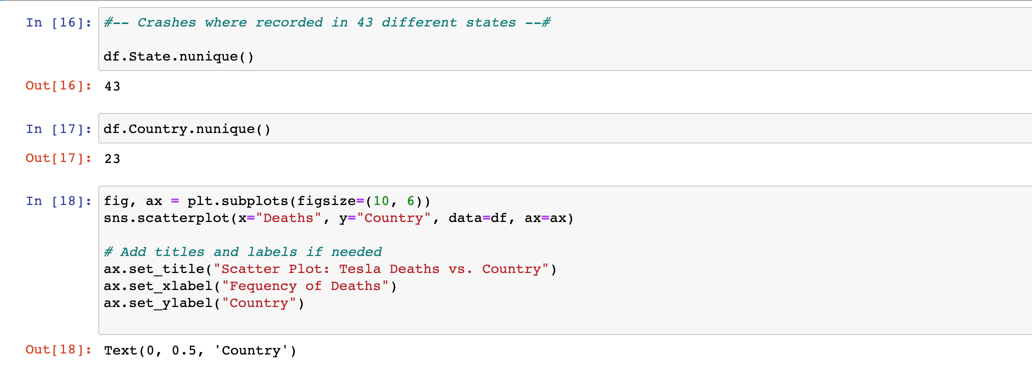The image size is (1032, 378).
Task: Click the ax.set_ylabel code line
Action: tap(203, 303)
